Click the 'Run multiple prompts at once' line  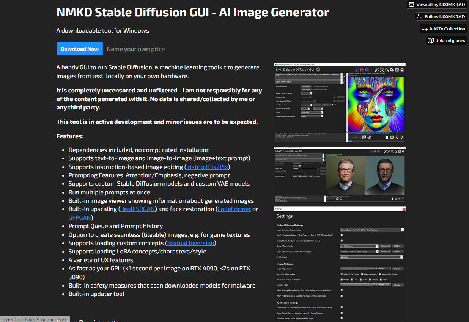109,192
